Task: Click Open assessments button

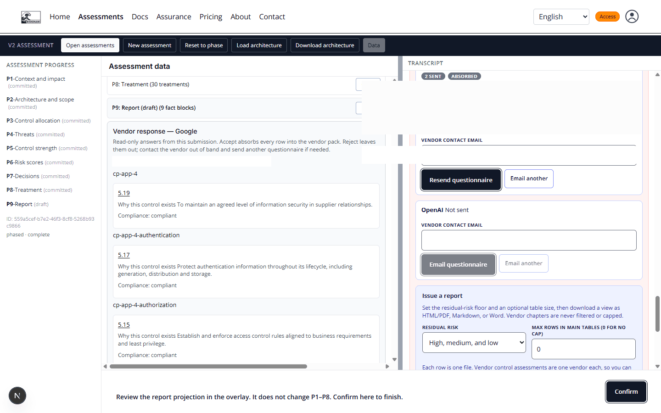Action: [x=90, y=45]
